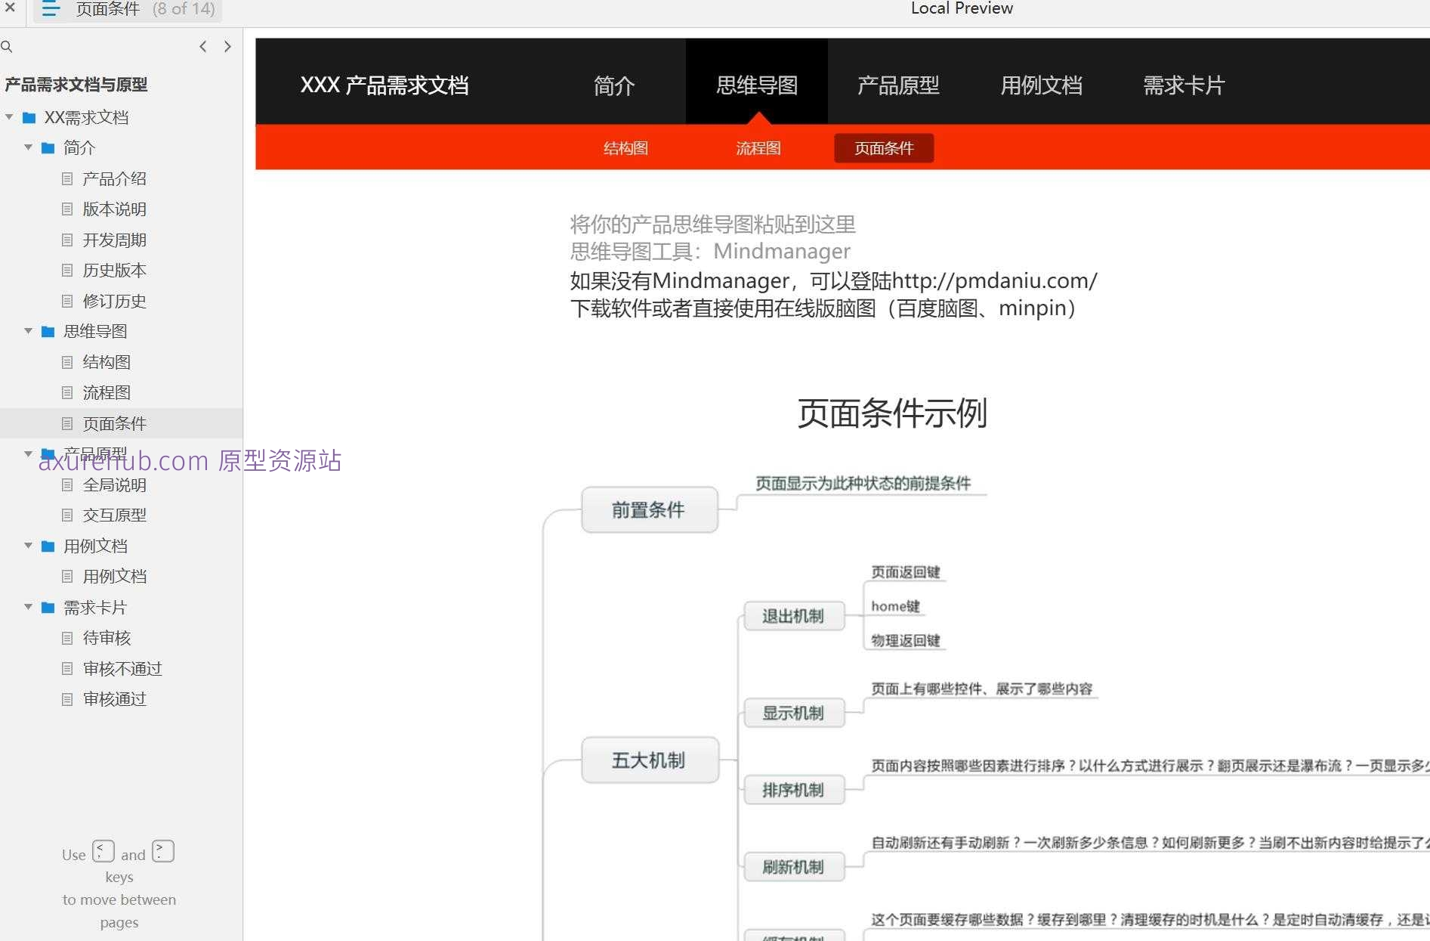Go to the next page using the right arrow
Screen dimensions: 1430x941
tap(227, 46)
